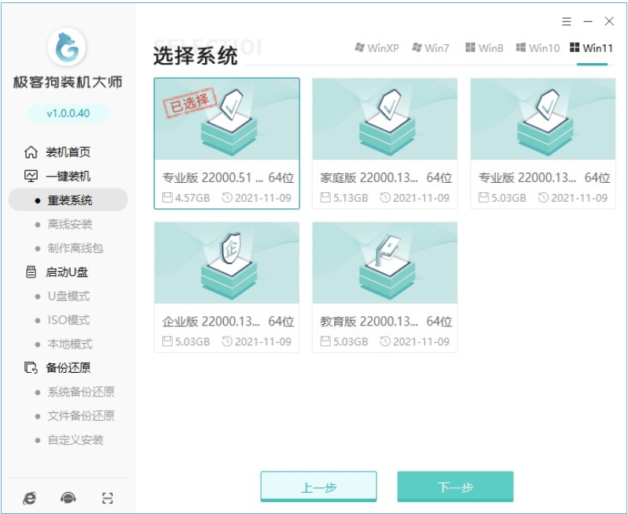Go to 装机首页 in the sidebar

click(x=68, y=152)
